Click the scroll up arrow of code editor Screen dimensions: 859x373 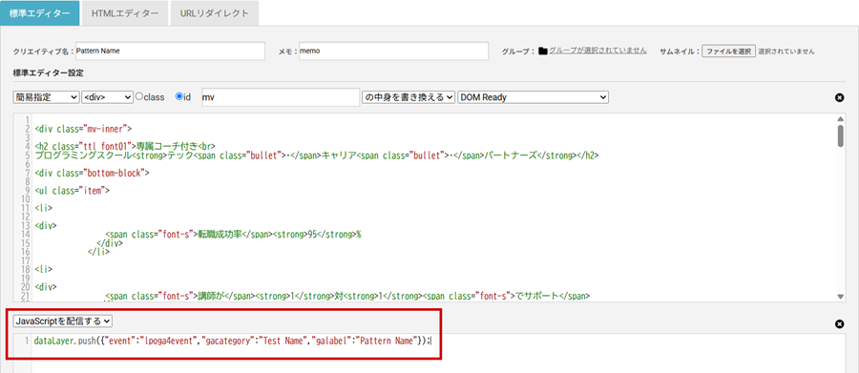(x=840, y=118)
